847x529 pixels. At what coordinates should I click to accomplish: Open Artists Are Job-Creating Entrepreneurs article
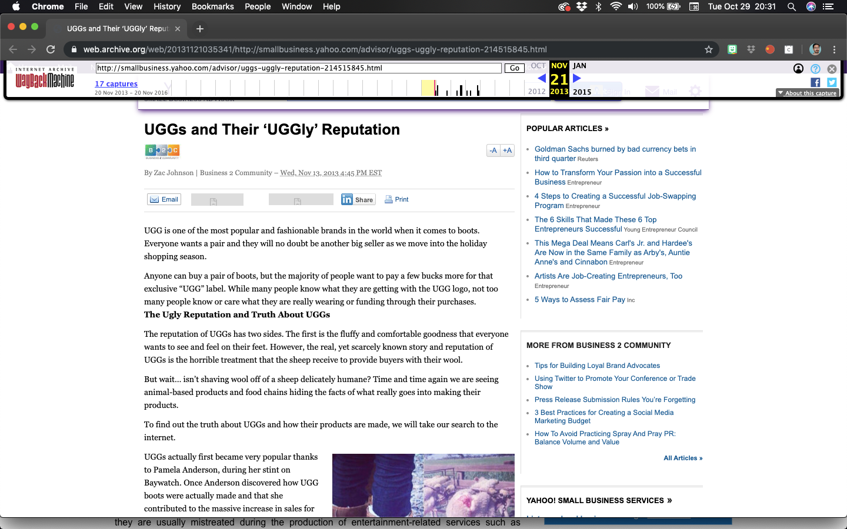[x=608, y=276]
